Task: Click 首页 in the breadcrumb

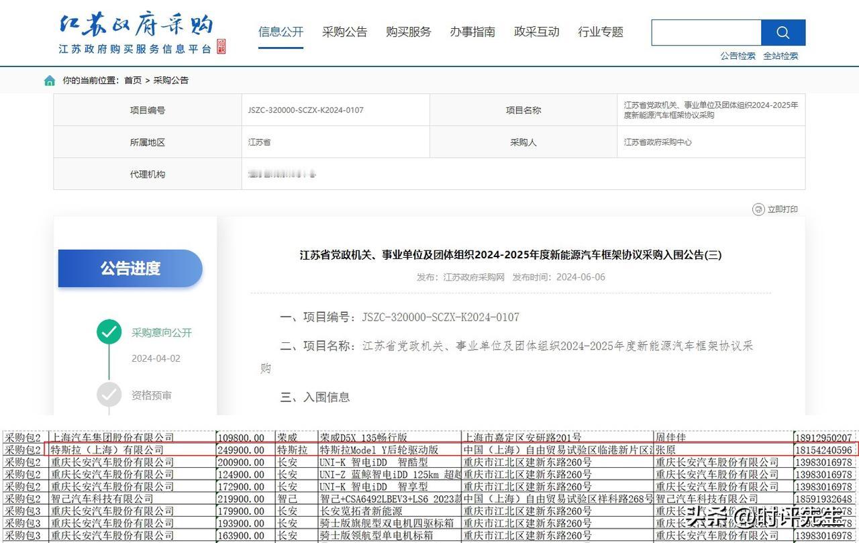Action: tap(133, 81)
